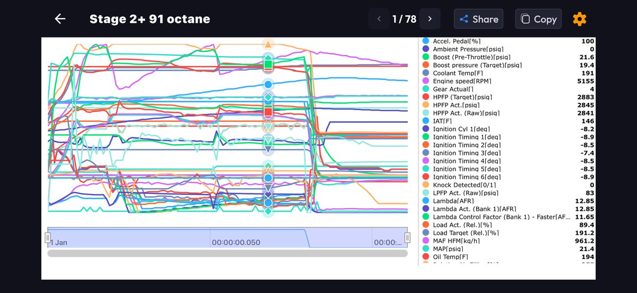The width and height of the screenshot is (637, 293).
Task: Click the 1 Jan label in range slider
Action: tap(59, 243)
